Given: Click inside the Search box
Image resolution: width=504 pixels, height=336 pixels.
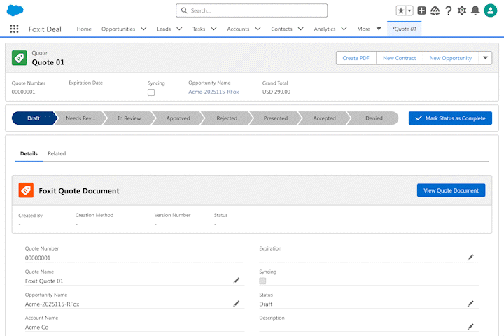Looking at the screenshot, I should (x=252, y=10).
